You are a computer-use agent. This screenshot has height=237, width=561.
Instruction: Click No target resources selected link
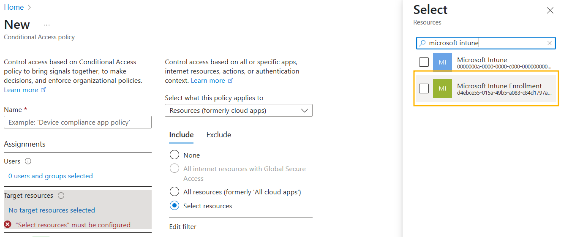click(52, 210)
